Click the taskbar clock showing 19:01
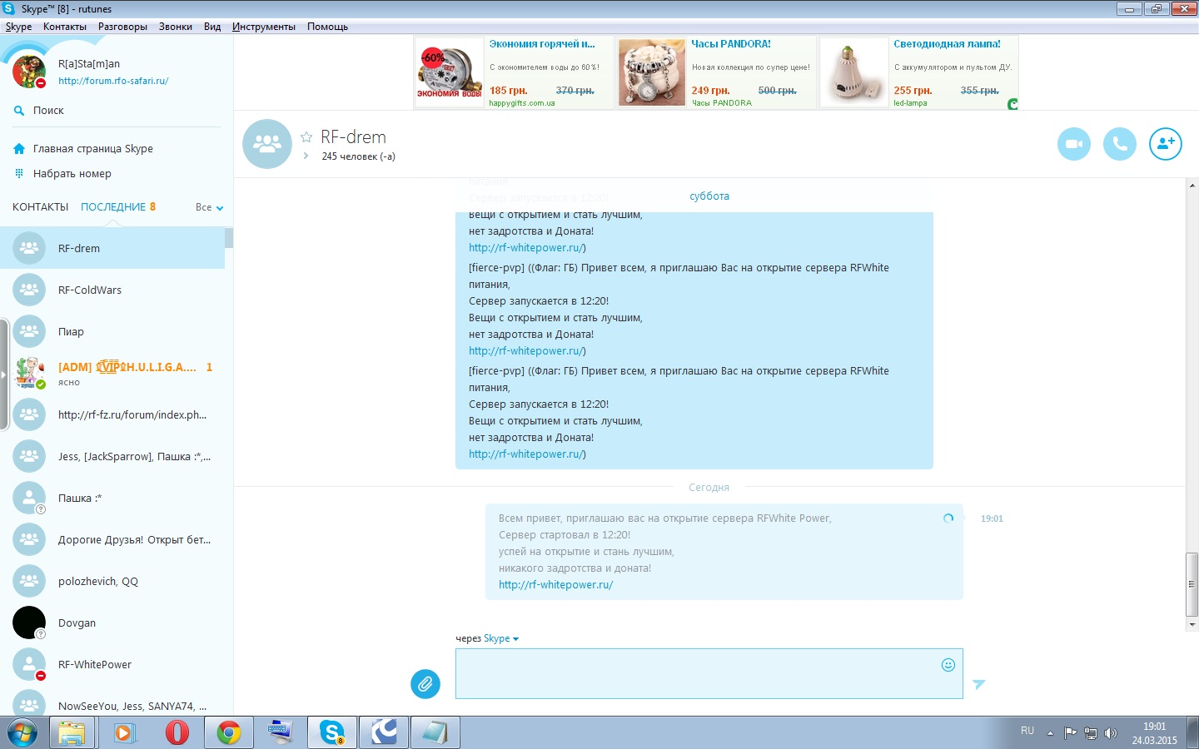 (1154, 733)
